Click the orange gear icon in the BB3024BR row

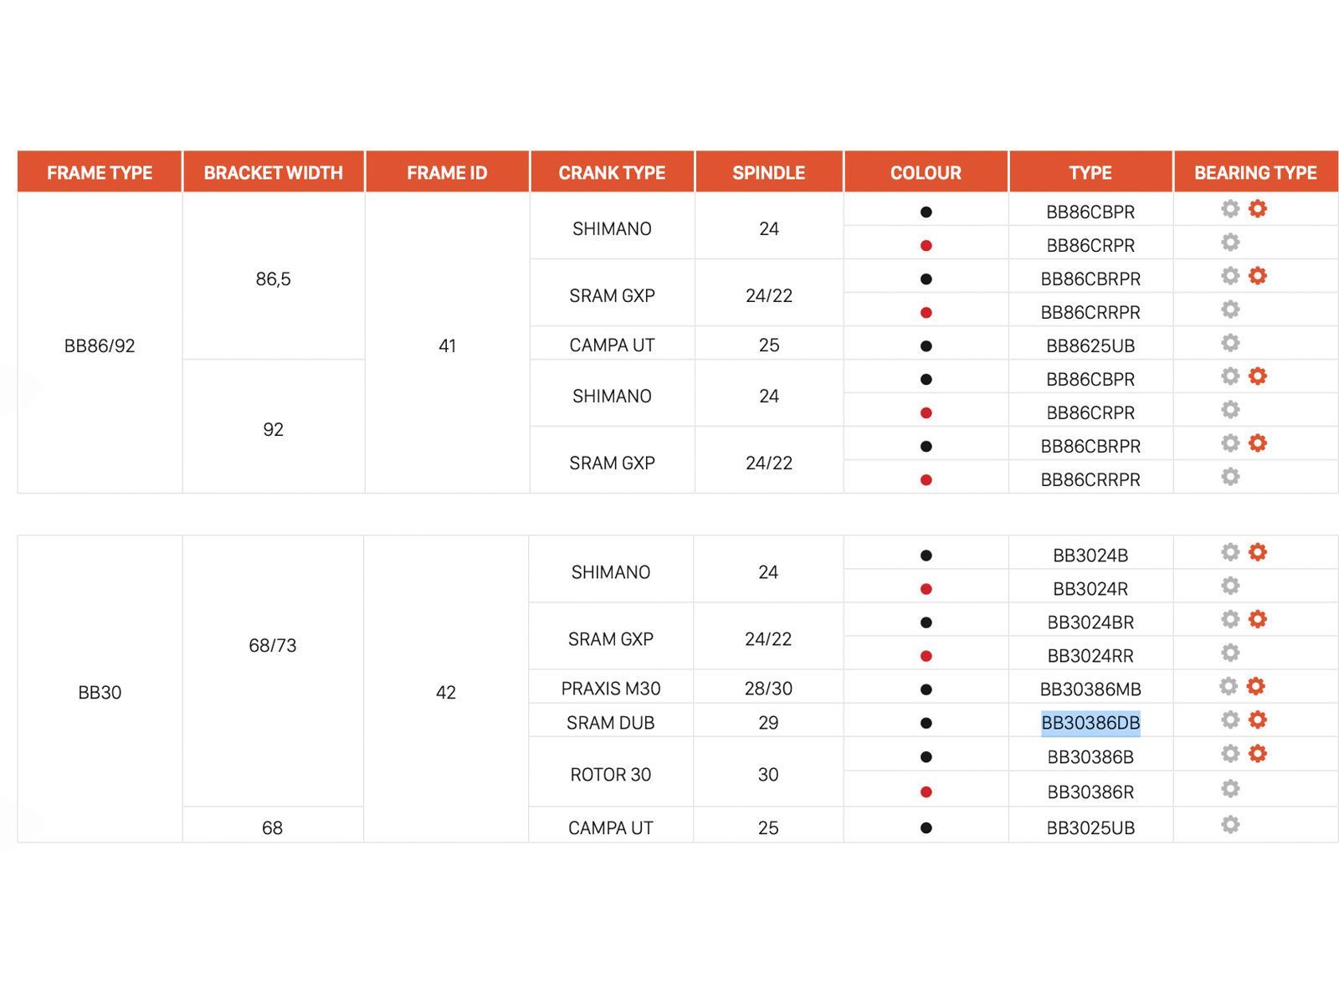(1257, 619)
